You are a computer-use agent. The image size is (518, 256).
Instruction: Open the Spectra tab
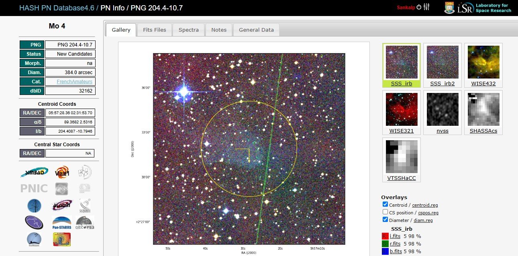coord(189,30)
